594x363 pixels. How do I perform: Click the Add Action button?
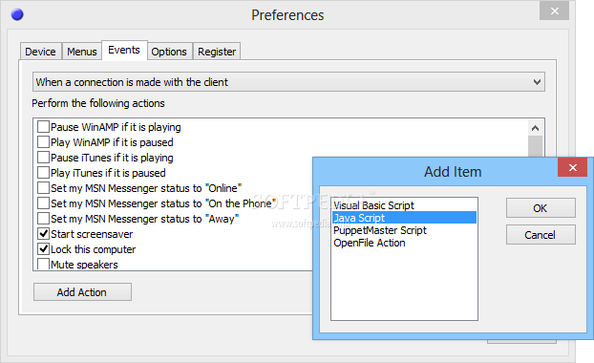(x=82, y=292)
